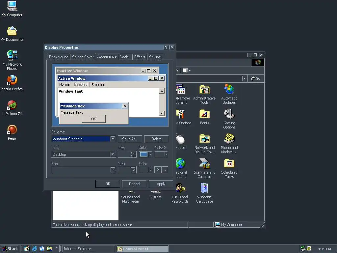This screenshot has width=337, height=253.
Task: Open Windows CardSpace icon
Action: (204, 193)
